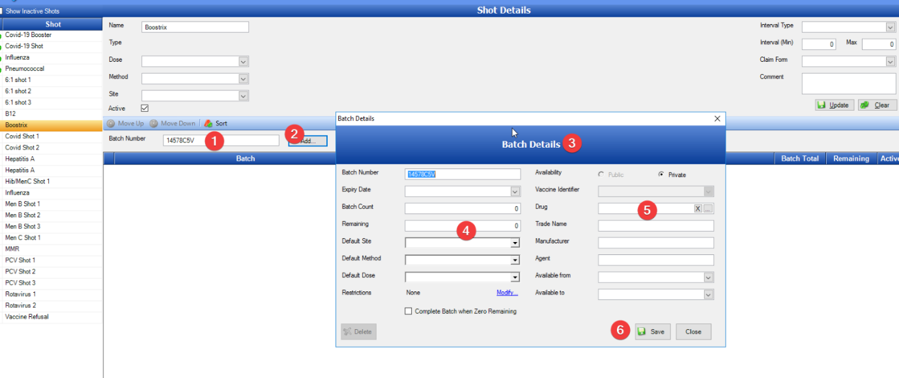Viewport: 899px width, 378px height.
Task: Click the Move Up arrow icon
Action: [x=111, y=124]
